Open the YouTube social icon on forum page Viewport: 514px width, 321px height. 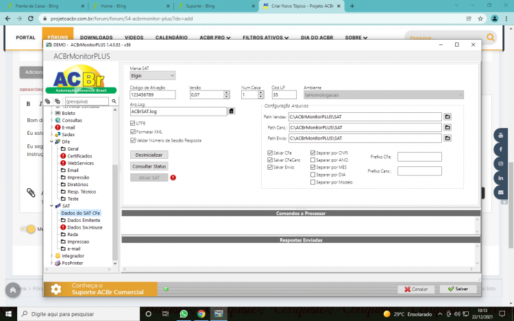500,135
